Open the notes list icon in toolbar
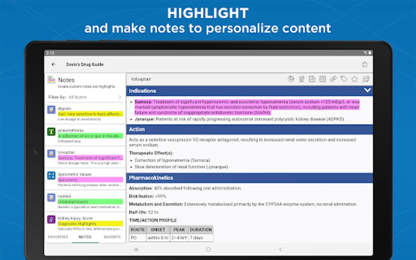416x260 pixels. pos(366,79)
